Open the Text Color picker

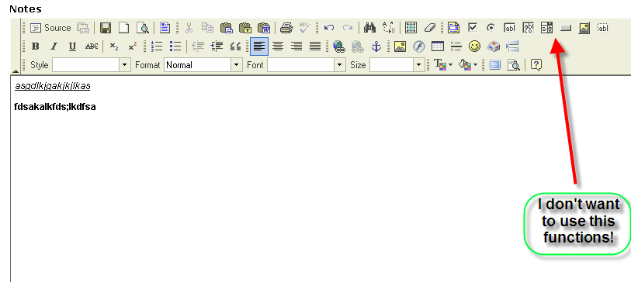(x=443, y=65)
